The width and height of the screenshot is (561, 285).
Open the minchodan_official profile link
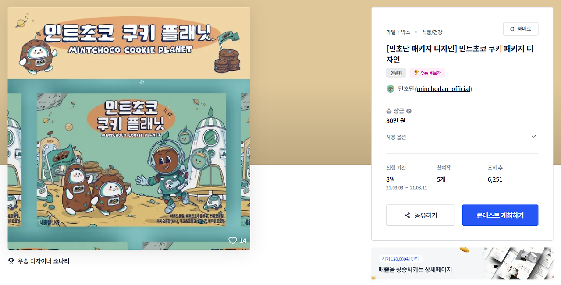click(444, 89)
